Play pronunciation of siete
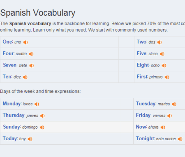This screenshot has width=185, height=157. tap(32, 65)
